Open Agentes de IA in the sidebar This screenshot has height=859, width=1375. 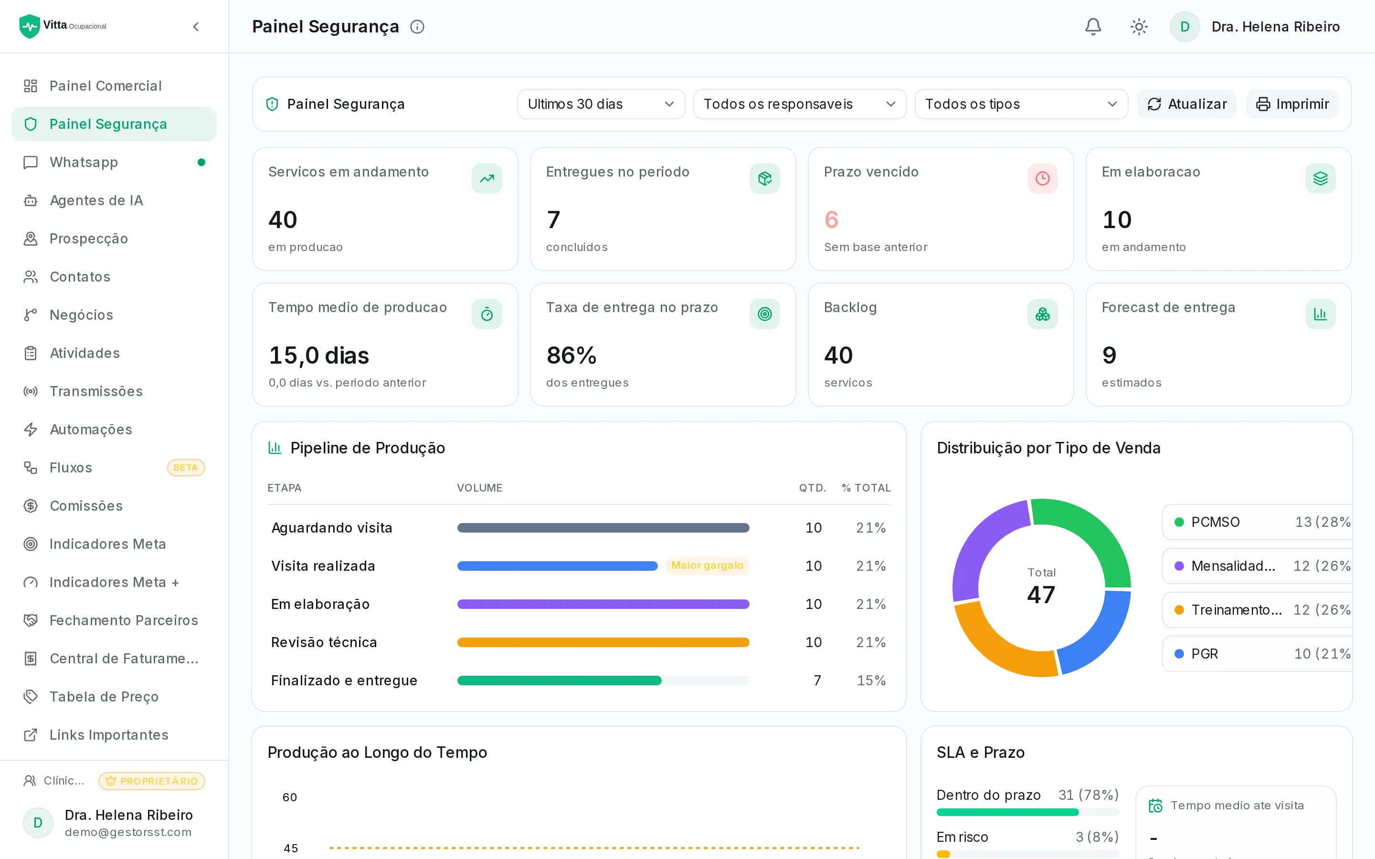114,200
